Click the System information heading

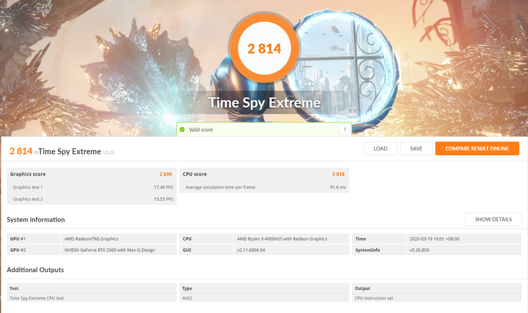[x=36, y=220]
